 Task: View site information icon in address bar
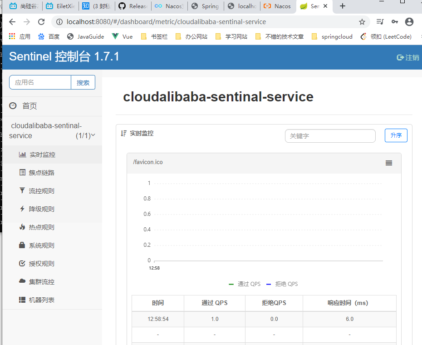[x=59, y=22]
